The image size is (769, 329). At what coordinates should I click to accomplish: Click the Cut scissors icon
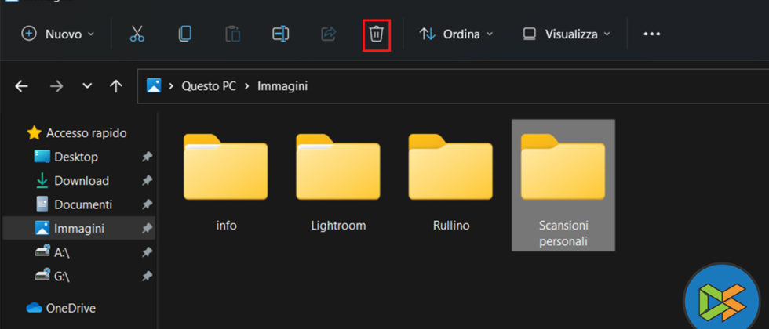pyautogui.click(x=137, y=34)
